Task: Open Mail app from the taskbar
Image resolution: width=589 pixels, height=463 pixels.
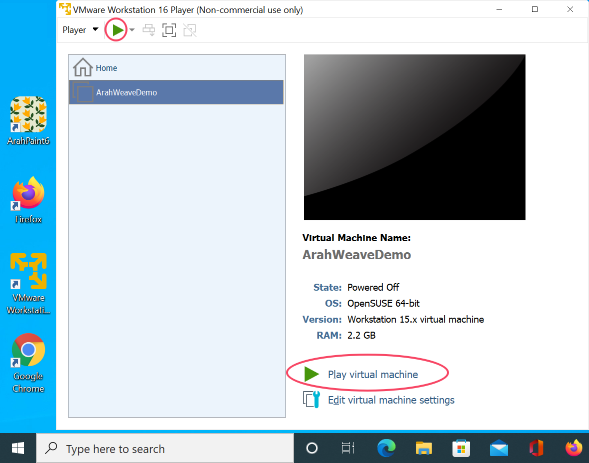Action: 499,449
